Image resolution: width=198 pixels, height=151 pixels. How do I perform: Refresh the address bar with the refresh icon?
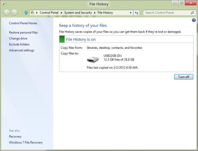tap(136, 13)
